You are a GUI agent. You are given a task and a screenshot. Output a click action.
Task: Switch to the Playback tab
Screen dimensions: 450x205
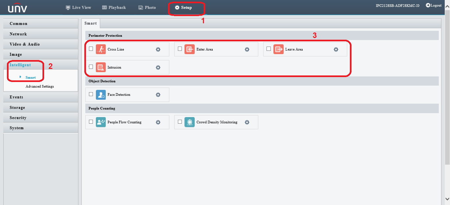point(114,8)
